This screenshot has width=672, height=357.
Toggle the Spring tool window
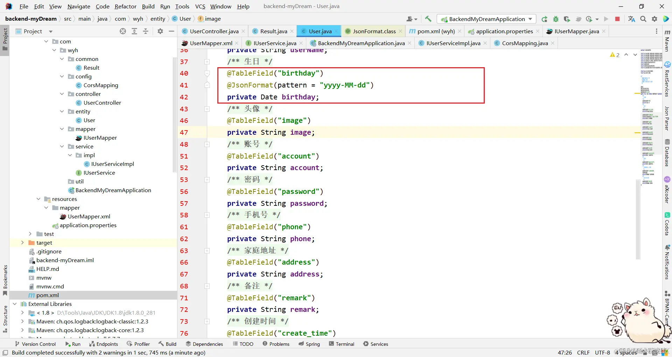(309, 344)
